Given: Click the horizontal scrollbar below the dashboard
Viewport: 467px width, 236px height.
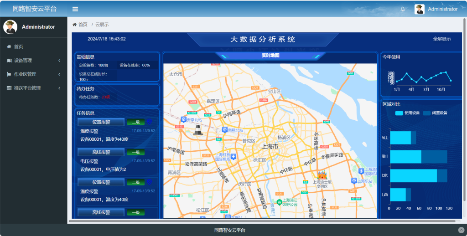Looking at the screenshot, I should pos(265,221).
